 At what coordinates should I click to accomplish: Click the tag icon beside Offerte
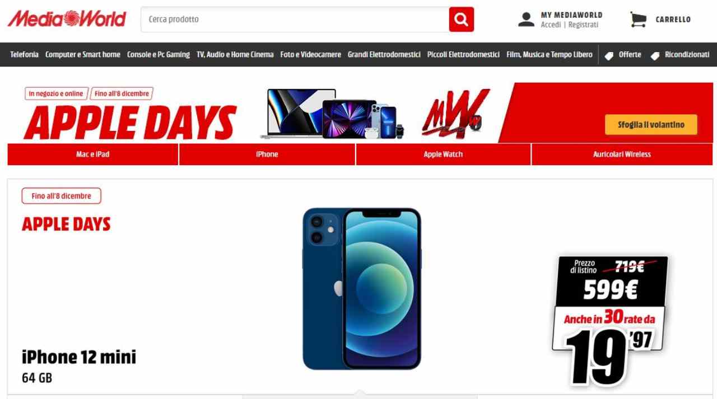tap(609, 55)
